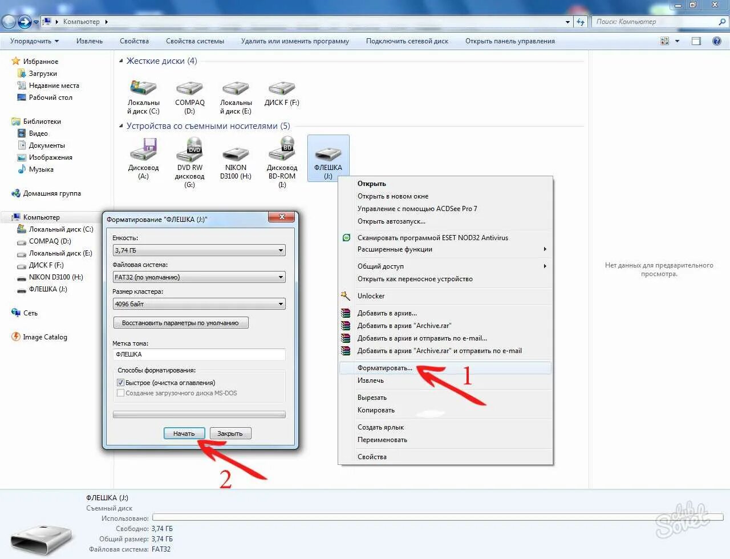This screenshot has width=730, height=559.
Task: Click Свойства системы in toolbar
Action: coord(195,41)
